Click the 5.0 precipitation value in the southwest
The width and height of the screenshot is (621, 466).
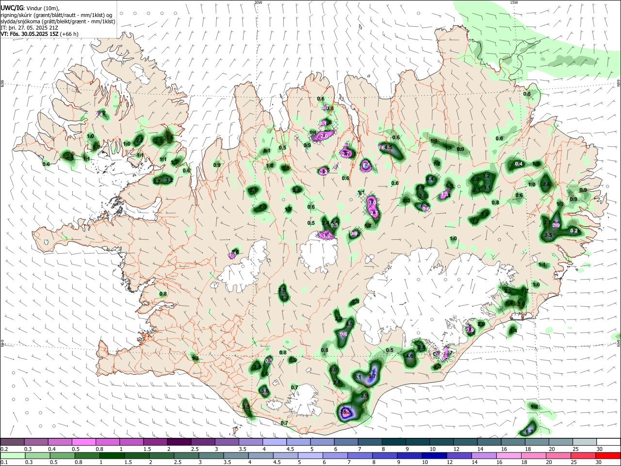(265, 391)
